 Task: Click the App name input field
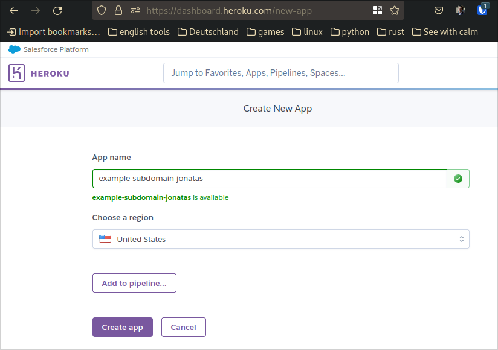(x=270, y=179)
